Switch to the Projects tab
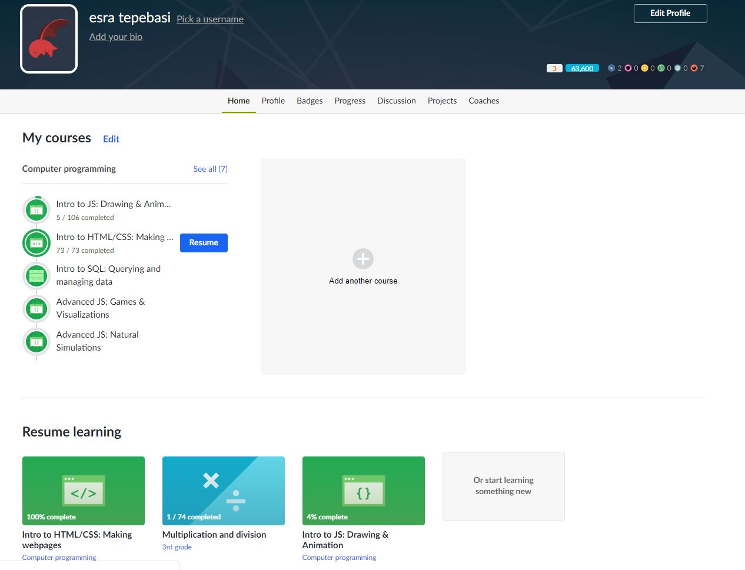 tap(442, 101)
